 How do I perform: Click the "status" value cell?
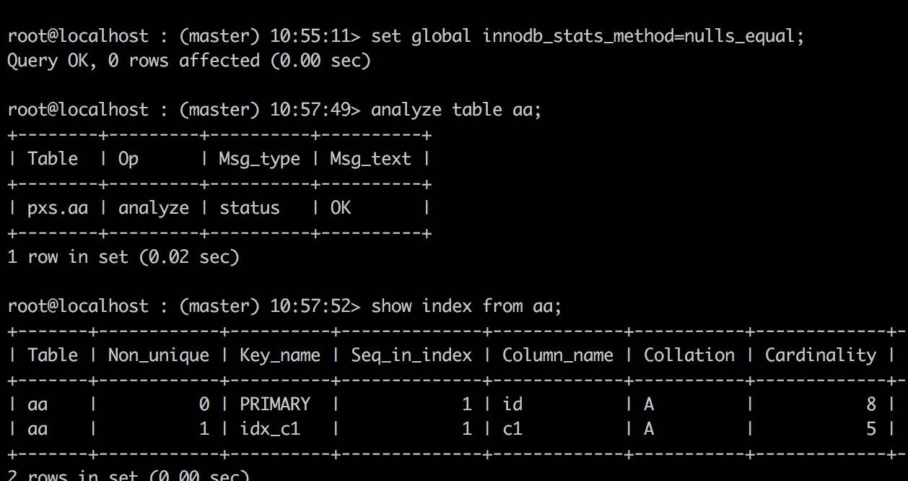coord(249,208)
